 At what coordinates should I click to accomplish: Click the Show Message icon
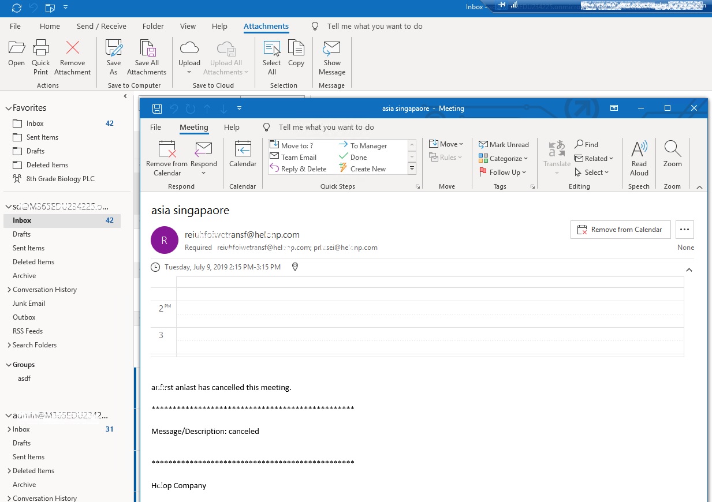coord(331,56)
